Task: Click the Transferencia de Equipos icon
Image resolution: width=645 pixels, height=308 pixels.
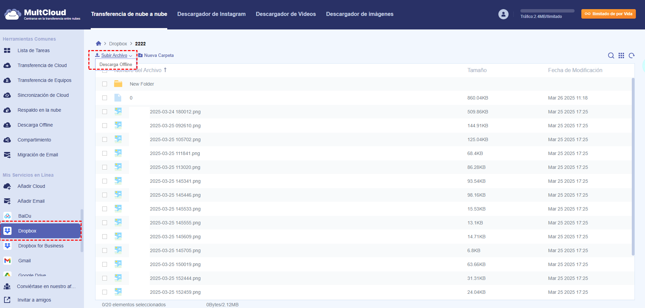Action: (7, 80)
